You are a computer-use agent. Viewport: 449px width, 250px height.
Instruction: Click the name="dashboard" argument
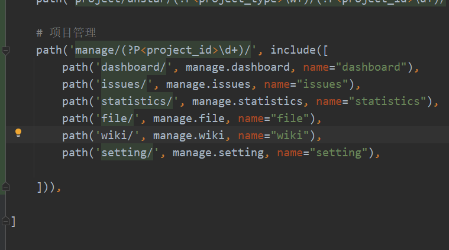click(355, 67)
